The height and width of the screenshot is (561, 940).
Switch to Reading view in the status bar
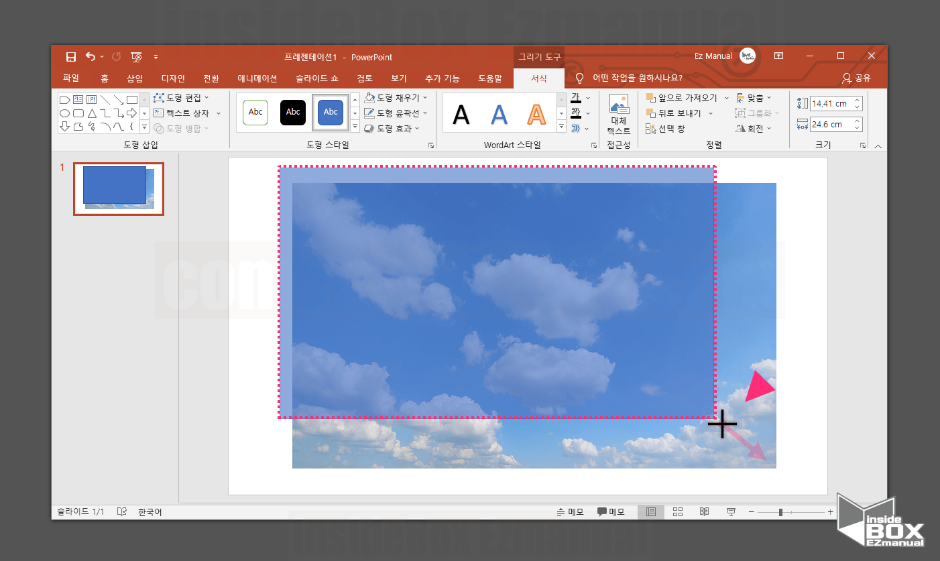tap(704, 512)
